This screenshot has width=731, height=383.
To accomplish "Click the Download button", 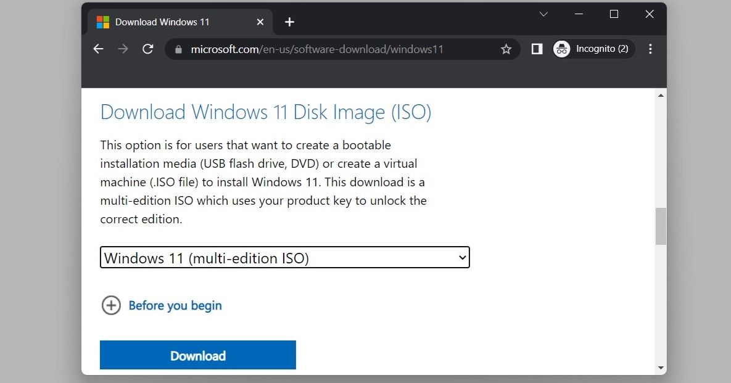I will pos(197,355).
